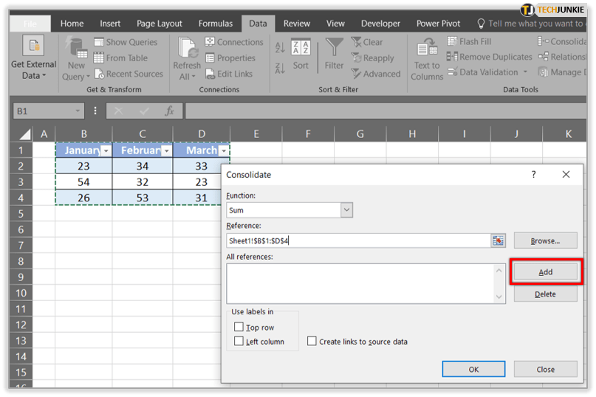596x397 pixels.
Task: Open the Page Layout tab
Action: tap(160, 24)
